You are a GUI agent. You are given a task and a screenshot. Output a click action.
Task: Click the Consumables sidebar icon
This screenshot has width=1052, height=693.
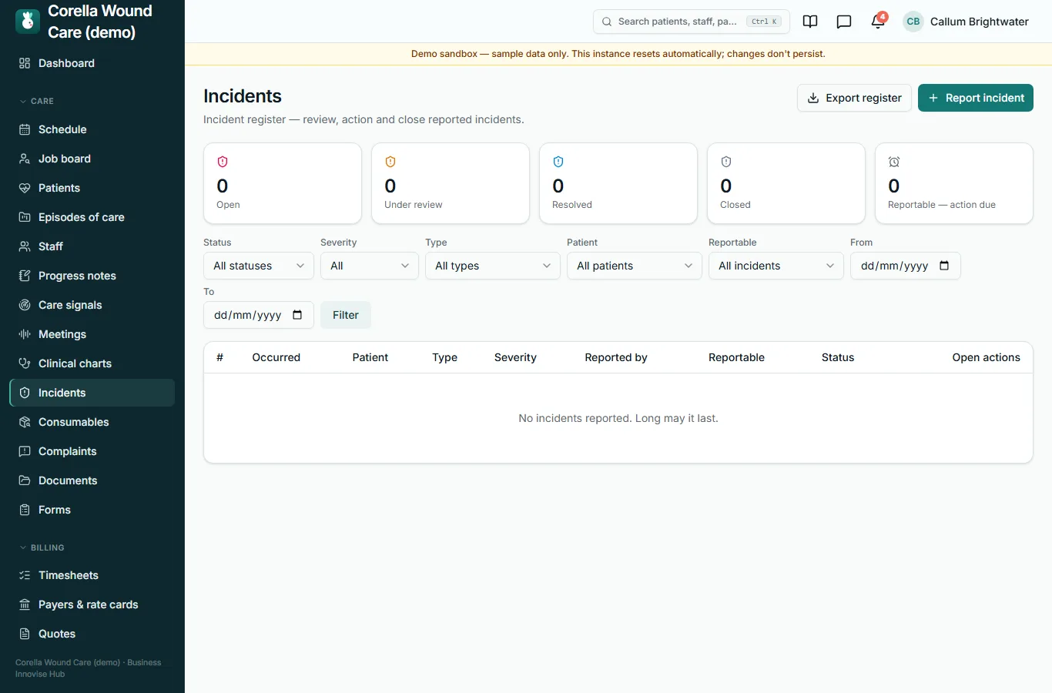click(x=25, y=422)
